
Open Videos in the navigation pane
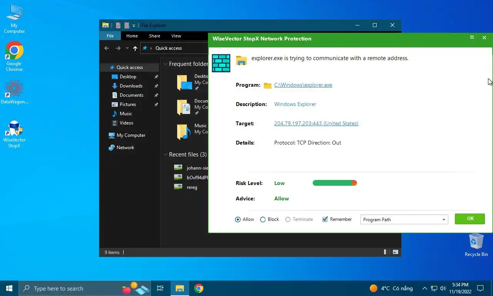[126, 123]
